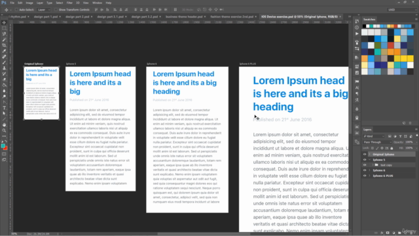
Task: Pick the black swatch in Swatches panel
Action: (364, 26)
